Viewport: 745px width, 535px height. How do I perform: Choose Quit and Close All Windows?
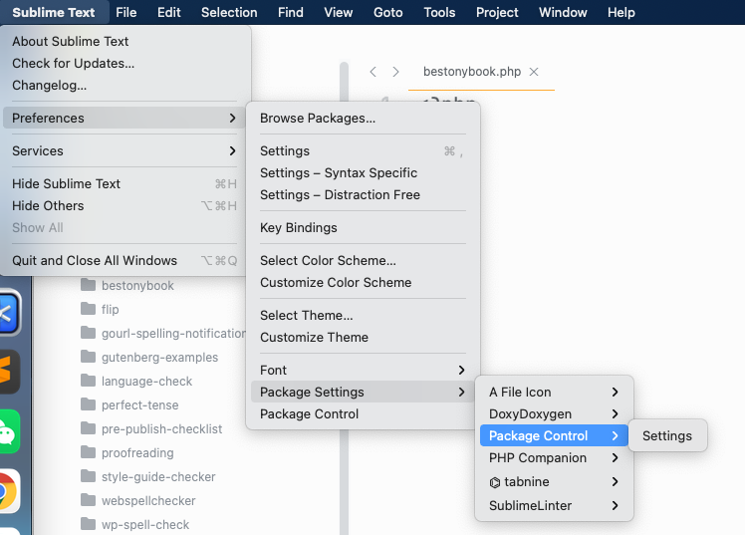tap(95, 261)
